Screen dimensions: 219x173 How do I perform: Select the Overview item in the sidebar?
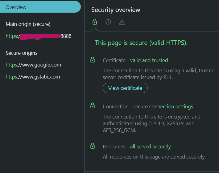click(40, 7)
